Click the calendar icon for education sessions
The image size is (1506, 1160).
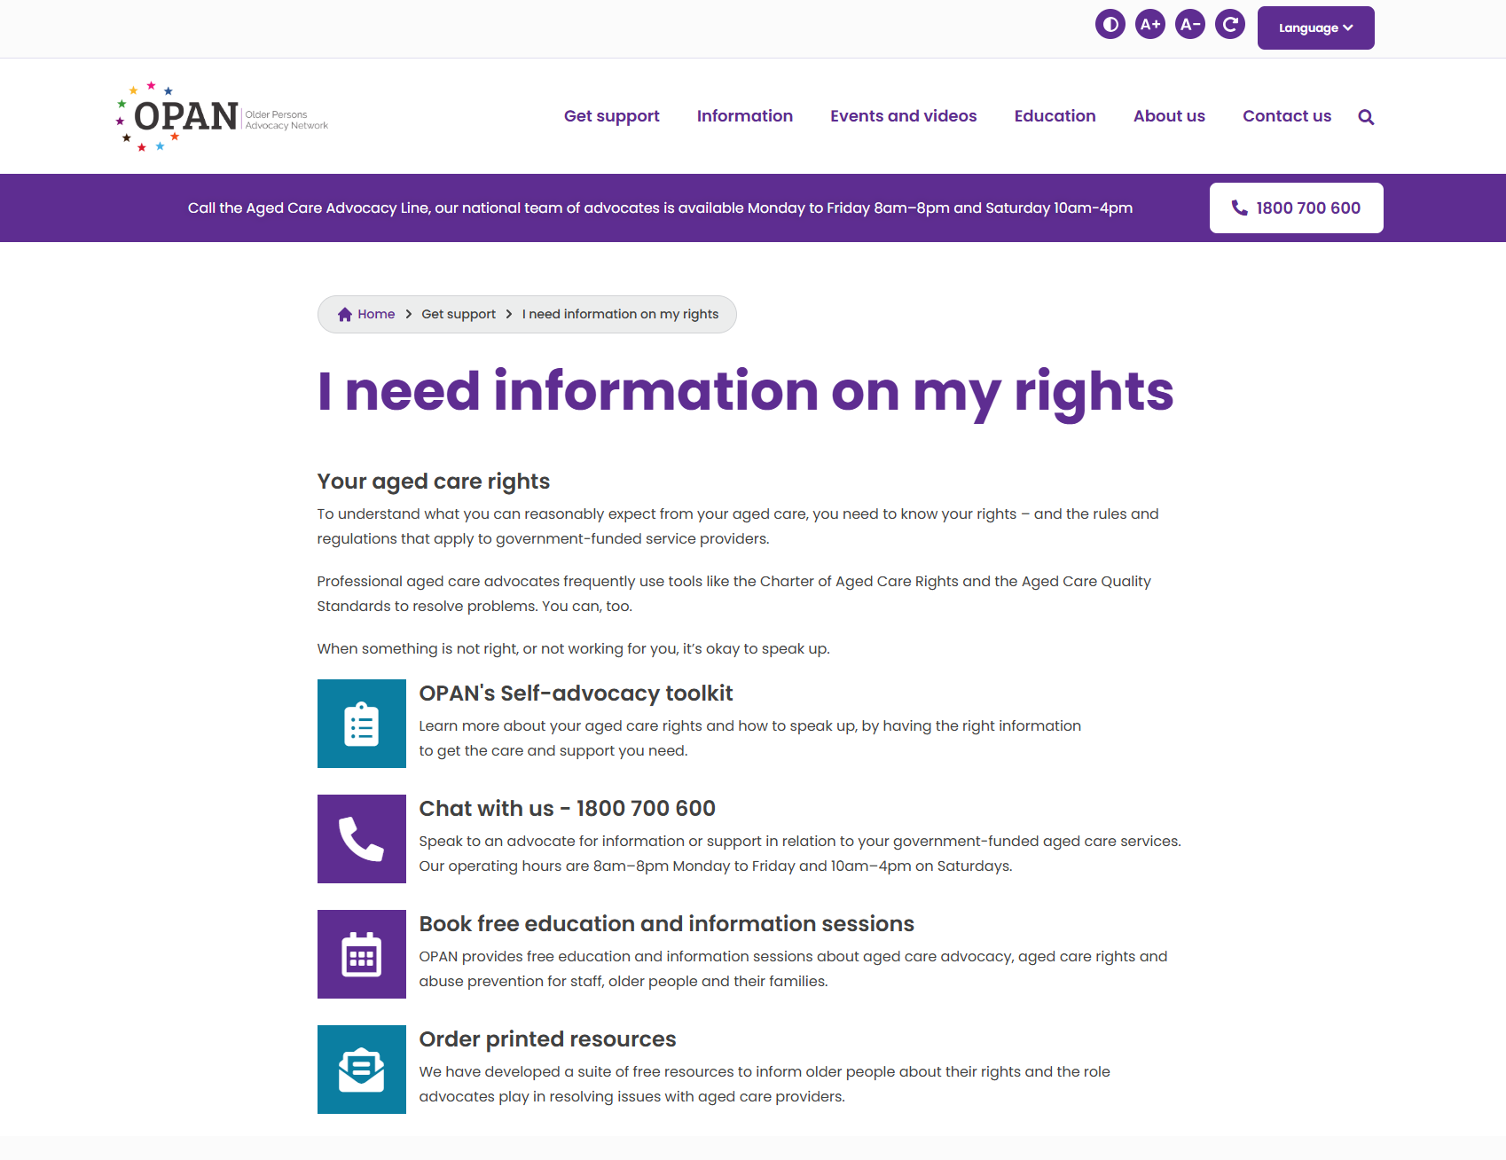point(361,954)
